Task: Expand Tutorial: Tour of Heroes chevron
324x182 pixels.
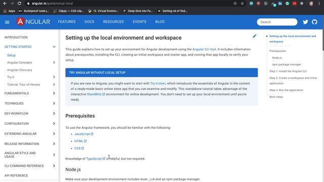Action: pos(54,84)
